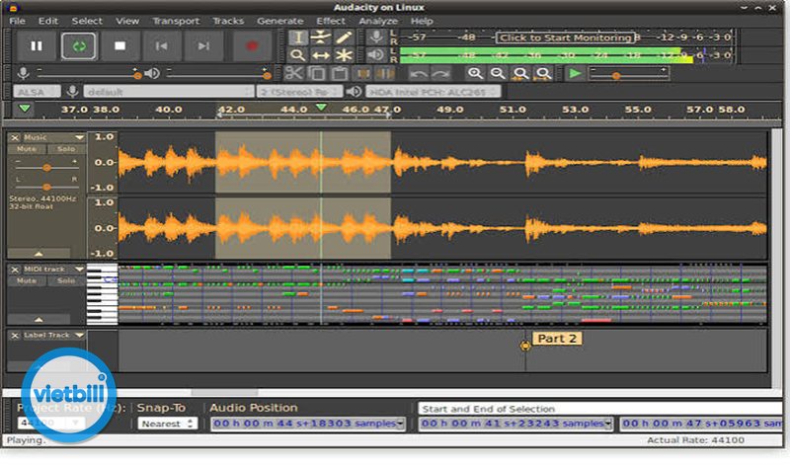Fit selection to window width
The height and width of the screenshot is (465, 790).
(x=520, y=74)
